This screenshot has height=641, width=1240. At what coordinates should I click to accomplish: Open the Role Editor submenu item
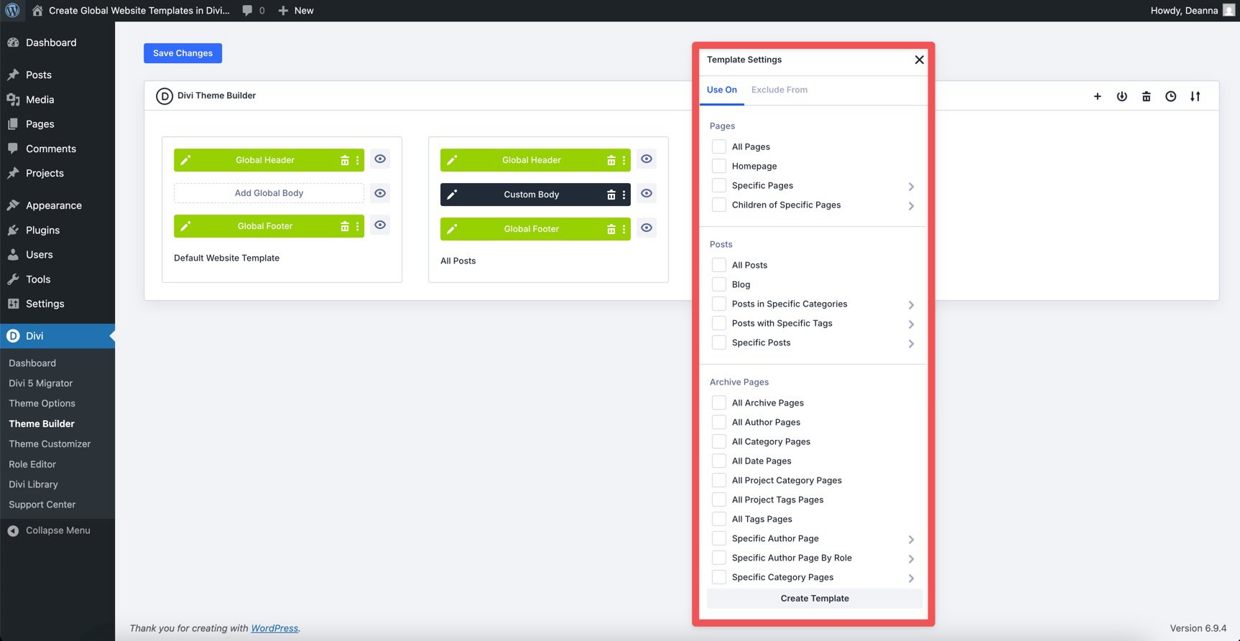(32, 464)
